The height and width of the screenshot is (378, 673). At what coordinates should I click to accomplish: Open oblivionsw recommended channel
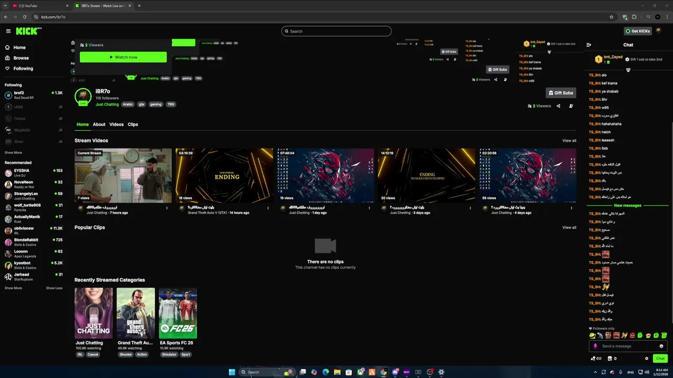click(x=34, y=230)
